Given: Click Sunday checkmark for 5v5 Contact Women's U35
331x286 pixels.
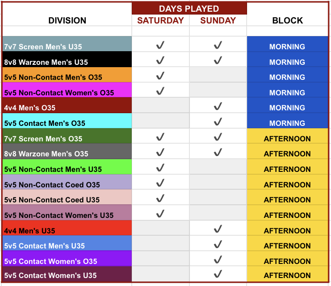Looking at the screenshot, I should 218,274.
